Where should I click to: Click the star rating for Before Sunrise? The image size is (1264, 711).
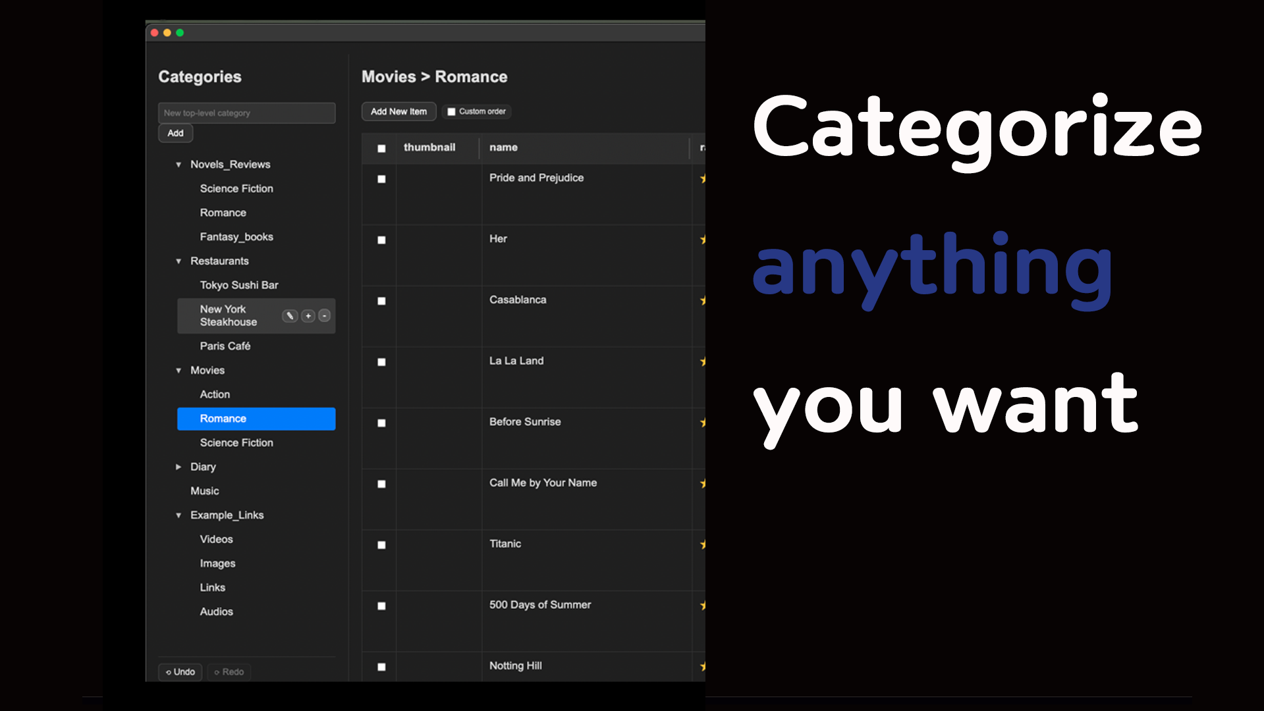pyautogui.click(x=702, y=422)
